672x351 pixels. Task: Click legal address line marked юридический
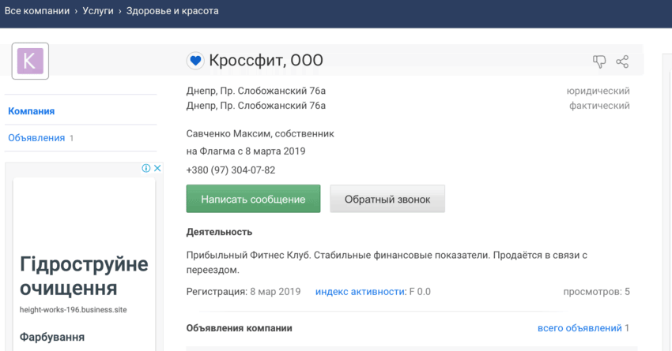coord(256,91)
